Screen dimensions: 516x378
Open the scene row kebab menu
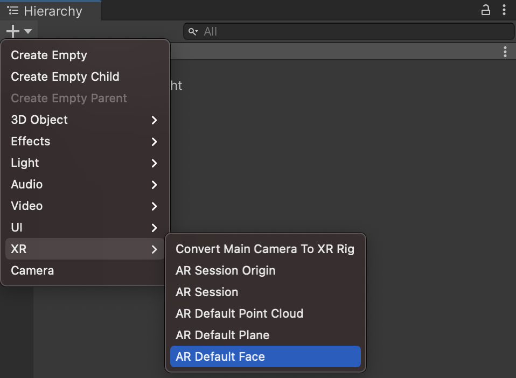pos(505,52)
